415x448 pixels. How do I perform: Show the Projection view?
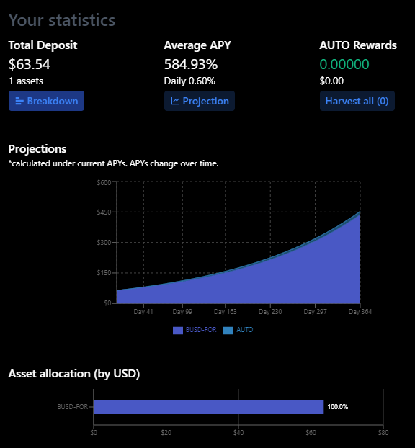200,101
